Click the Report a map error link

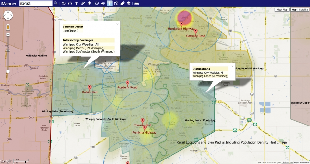302,163
